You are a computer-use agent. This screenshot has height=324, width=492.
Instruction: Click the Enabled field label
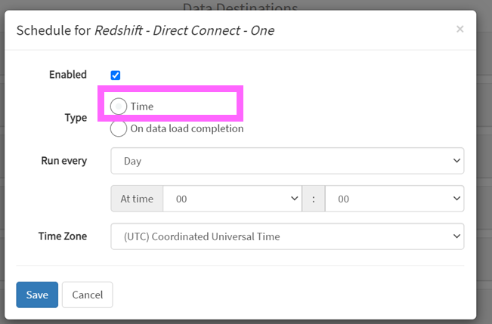[x=68, y=75]
